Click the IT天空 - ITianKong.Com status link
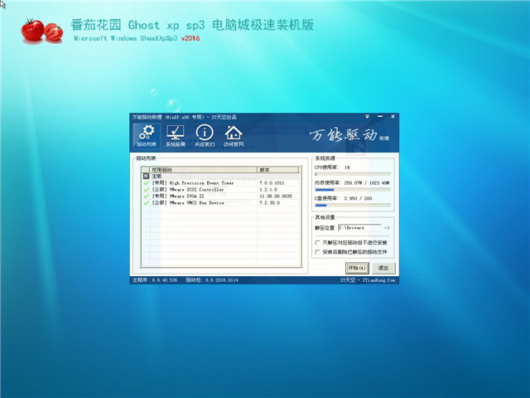 pyautogui.click(x=368, y=280)
